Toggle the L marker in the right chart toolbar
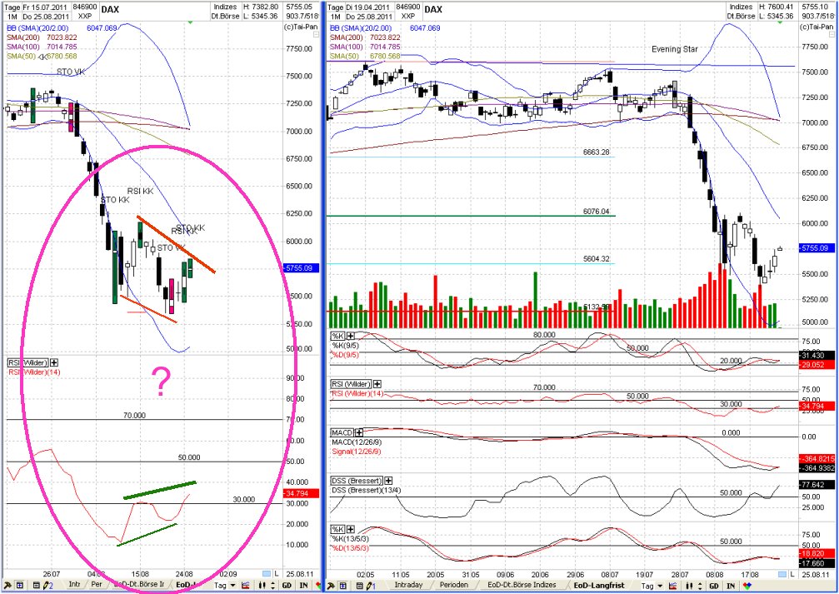The width and height of the screenshot is (839, 594). tap(792, 573)
